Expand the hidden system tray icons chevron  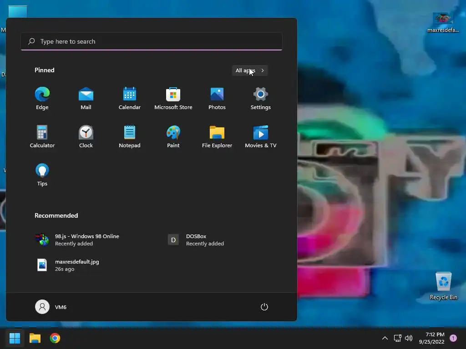pyautogui.click(x=385, y=338)
